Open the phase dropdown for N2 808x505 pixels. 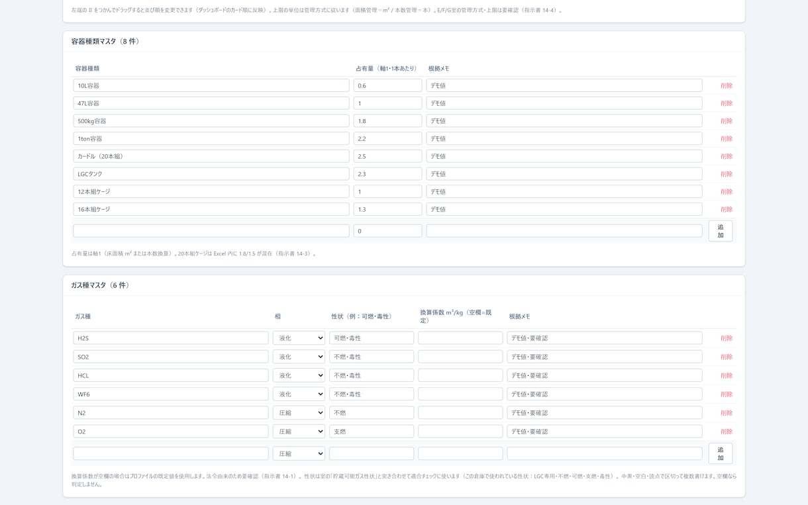coord(299,412)
